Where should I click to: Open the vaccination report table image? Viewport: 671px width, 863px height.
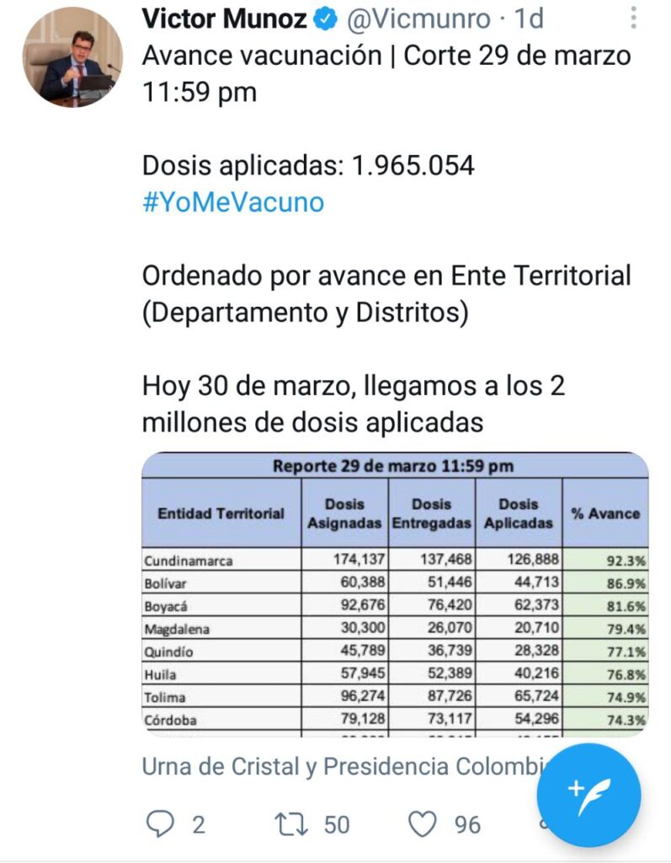click(x=395, y=594)
